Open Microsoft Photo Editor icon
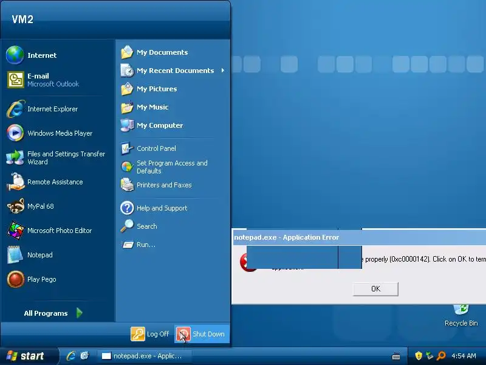Screen dimensions: 486x365 pos(16,231)
